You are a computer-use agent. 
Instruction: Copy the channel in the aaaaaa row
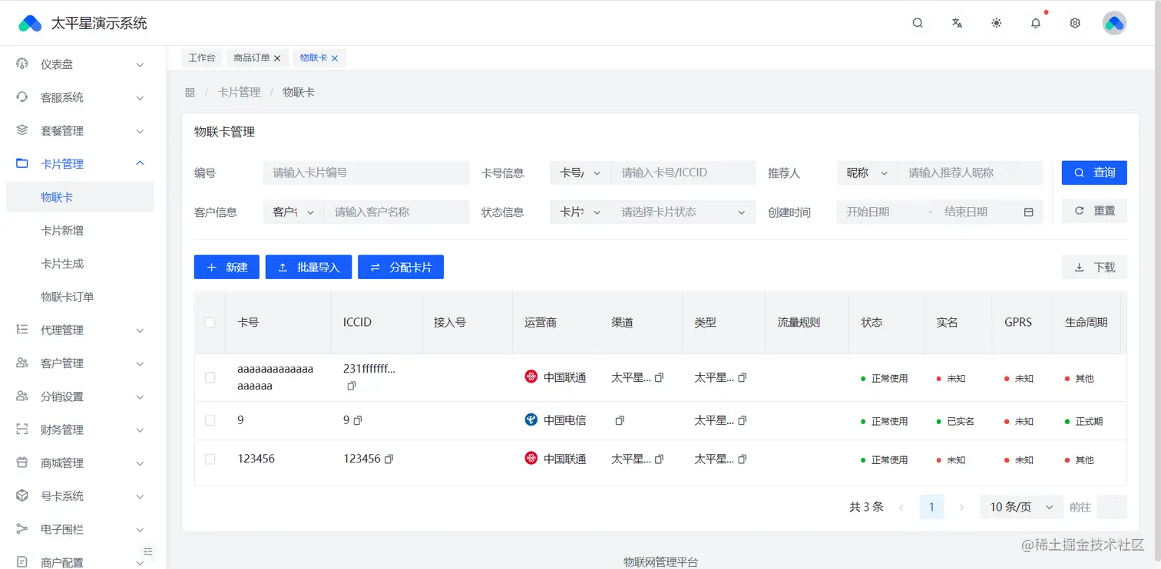659,378
